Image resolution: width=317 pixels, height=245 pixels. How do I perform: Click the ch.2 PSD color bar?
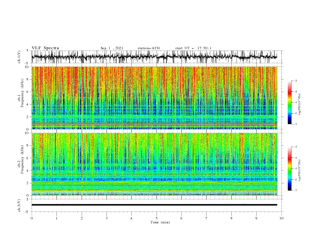(289, 169)
